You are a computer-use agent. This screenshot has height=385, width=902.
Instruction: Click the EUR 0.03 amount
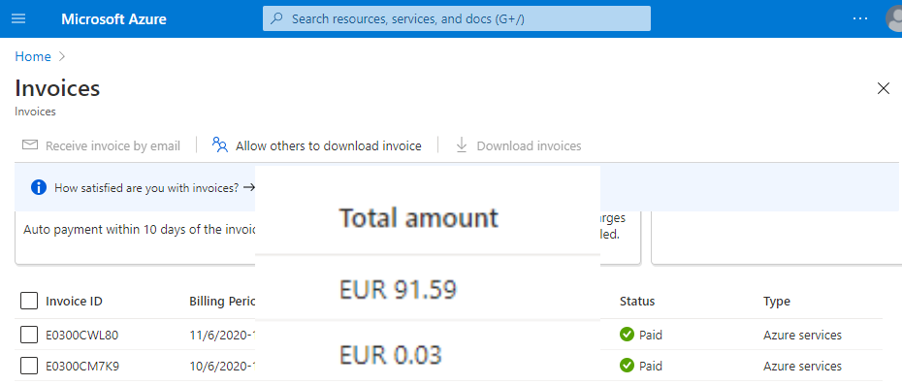[390, 355]
